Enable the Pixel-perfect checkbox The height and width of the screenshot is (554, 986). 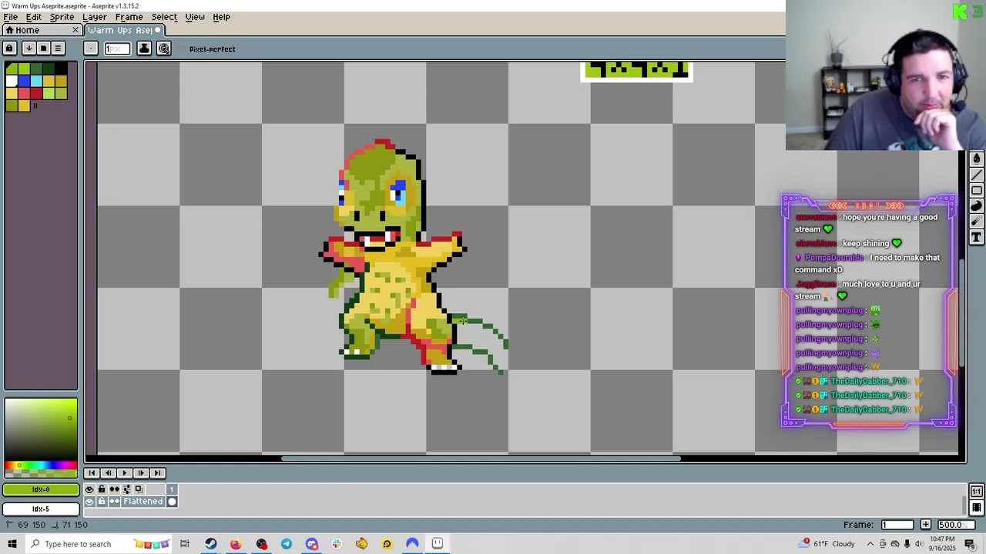(208, 49)
